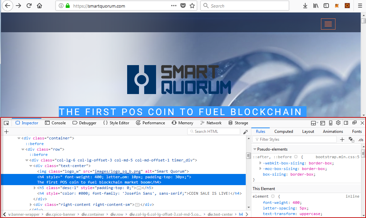Create a new node with the plus
The image size is (366, 218).
6,132
